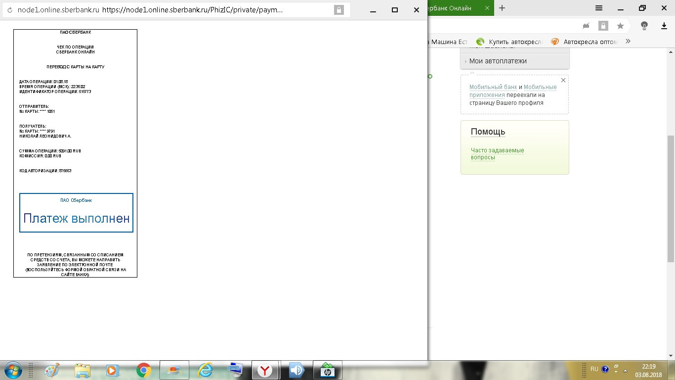
Task: Minimize the receipt popup window
Action: 373,10
